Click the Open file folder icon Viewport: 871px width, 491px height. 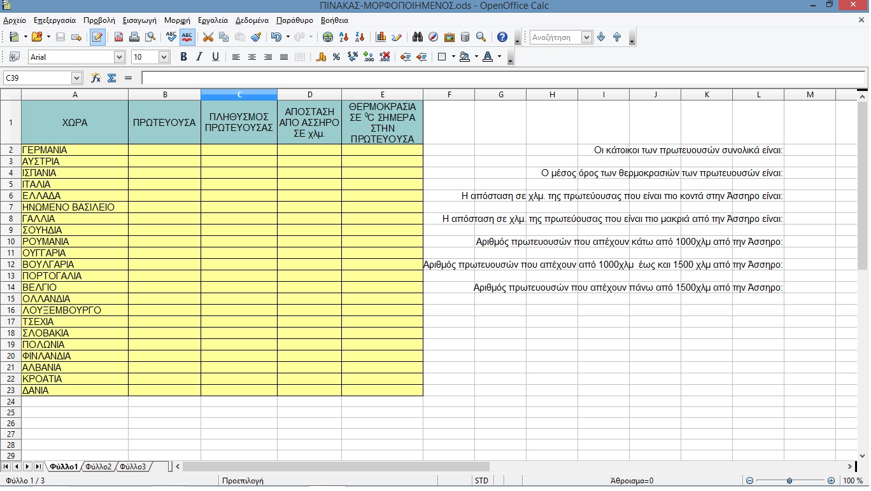click(36, 37)
